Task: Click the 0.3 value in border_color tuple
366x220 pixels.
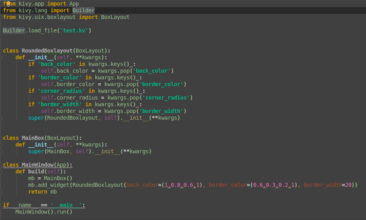Action: point(271,185)
